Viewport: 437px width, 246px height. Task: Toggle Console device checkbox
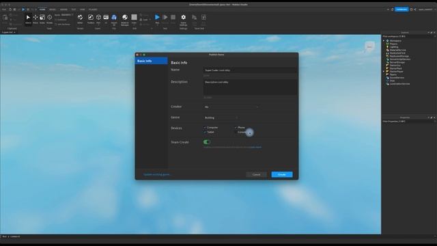[x=236, y=132]
